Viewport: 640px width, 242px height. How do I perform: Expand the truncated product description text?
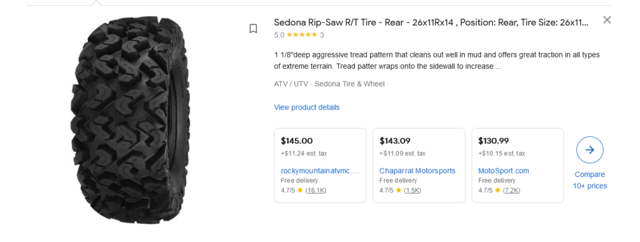498,66
